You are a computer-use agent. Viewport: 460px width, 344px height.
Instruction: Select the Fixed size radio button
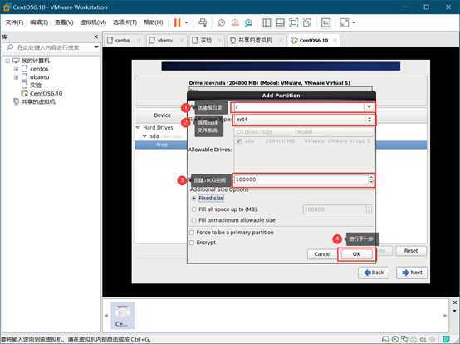click(x=194, y=199)
